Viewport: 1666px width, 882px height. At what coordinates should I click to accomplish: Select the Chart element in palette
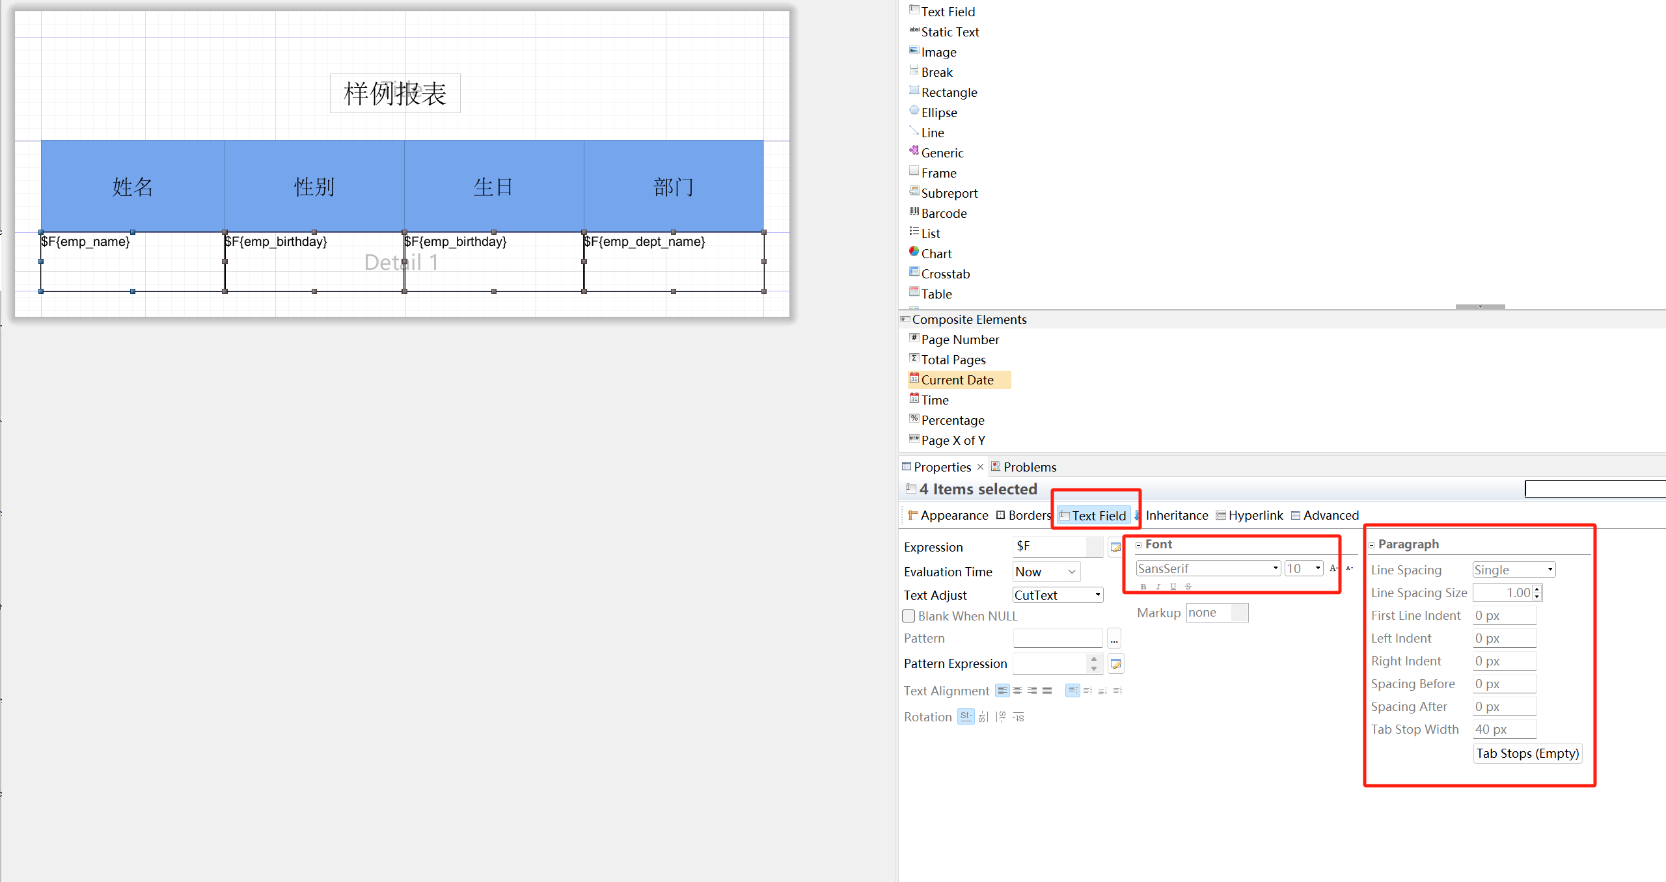936,254
